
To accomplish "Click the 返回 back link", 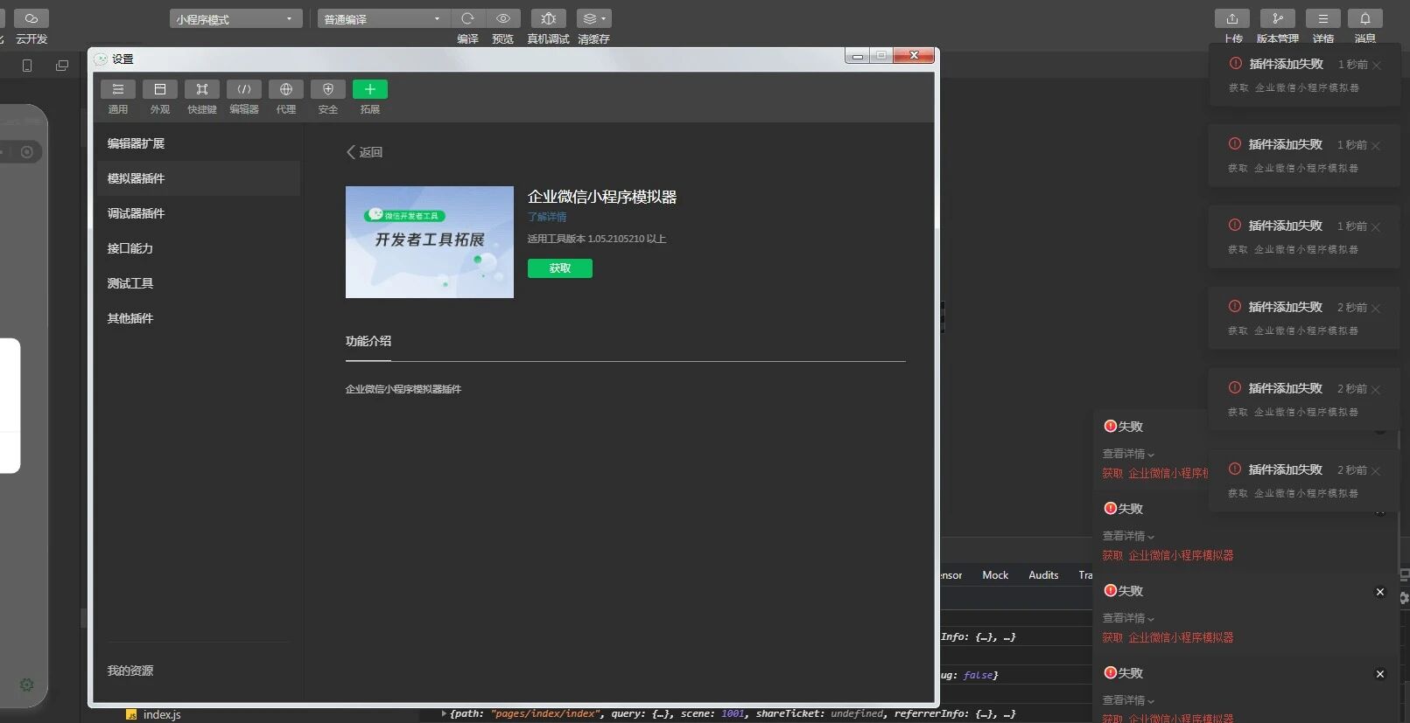I will 364,152.
